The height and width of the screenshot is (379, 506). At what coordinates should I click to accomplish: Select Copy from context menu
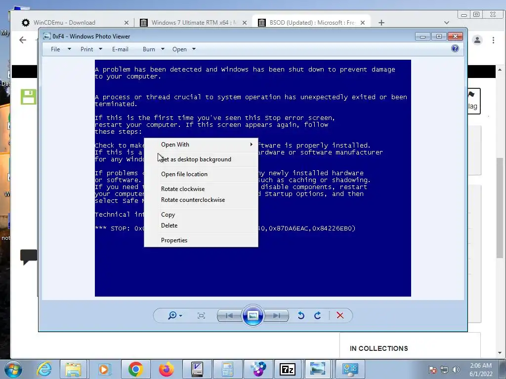201,215
